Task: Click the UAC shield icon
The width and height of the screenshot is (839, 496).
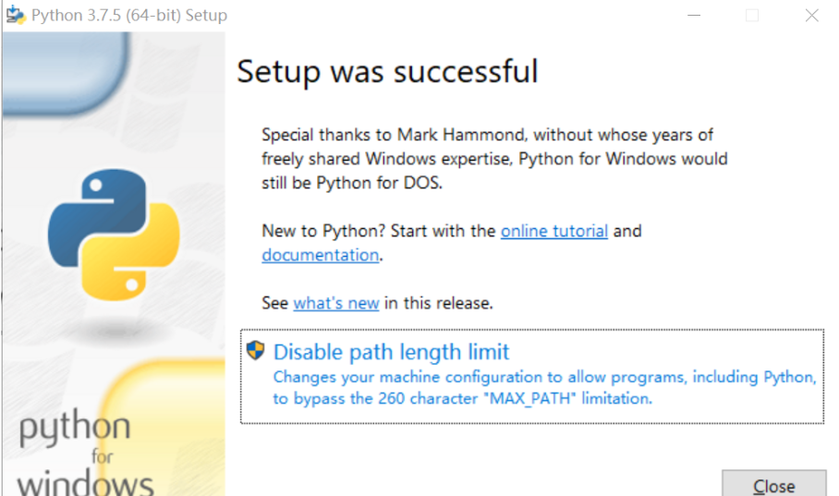Action: [x=256, y=351]
